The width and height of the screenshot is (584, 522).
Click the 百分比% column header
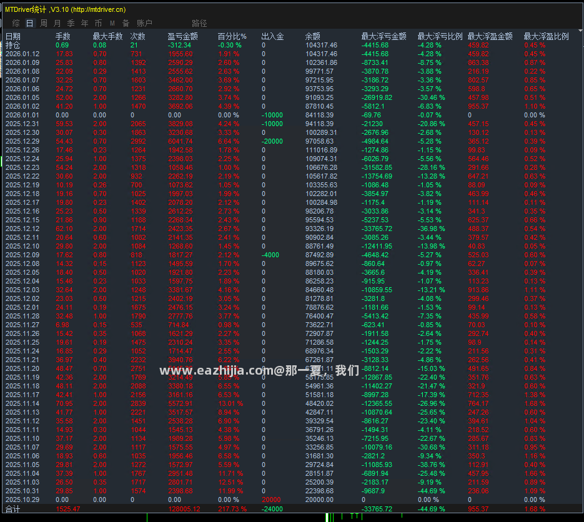point(232,36)
